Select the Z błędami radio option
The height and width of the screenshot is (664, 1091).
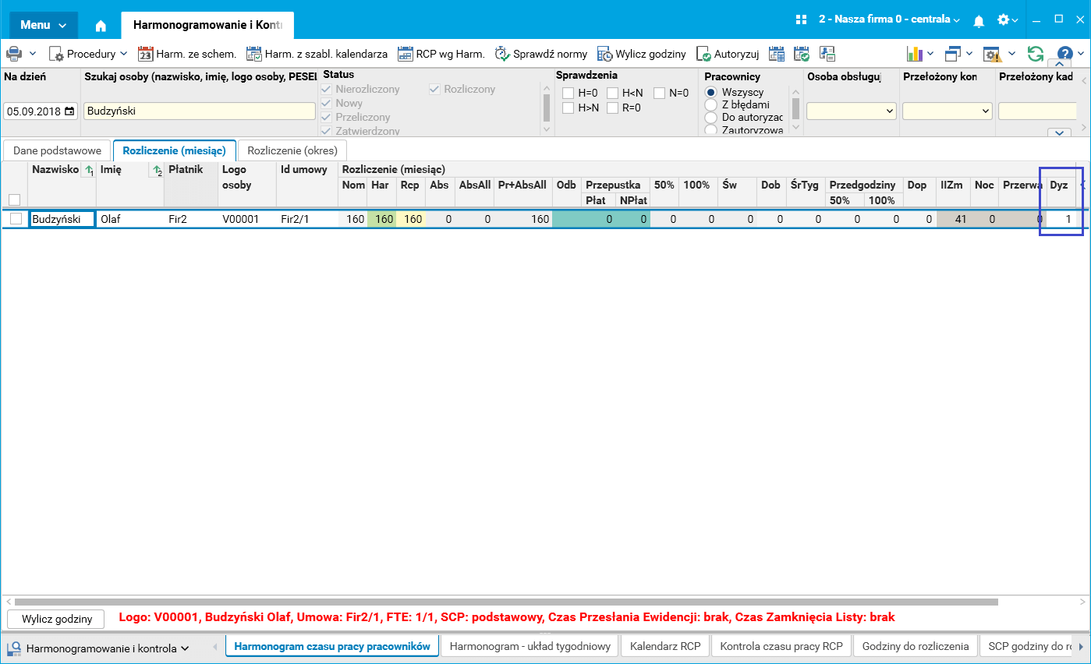pos(710,104)
